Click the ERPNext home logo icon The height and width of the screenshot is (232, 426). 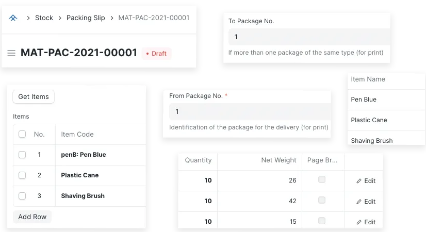pyautogui.click(x=13, y=18)
